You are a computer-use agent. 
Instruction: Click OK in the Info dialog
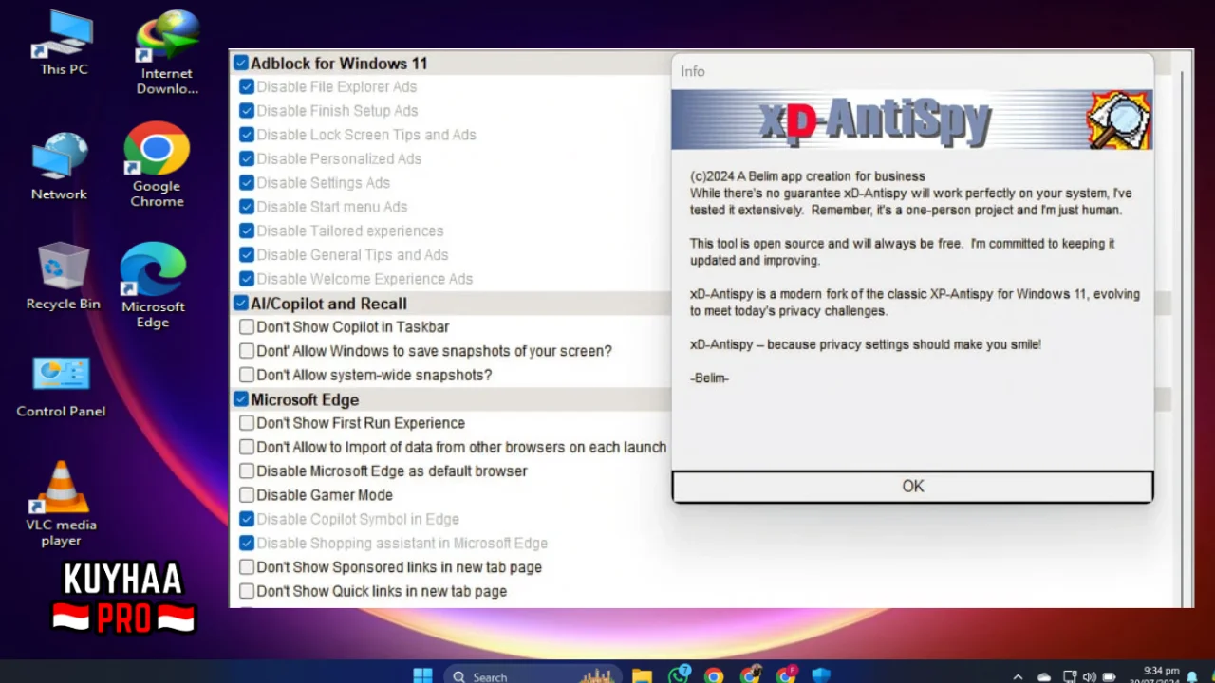coord(912,486)
